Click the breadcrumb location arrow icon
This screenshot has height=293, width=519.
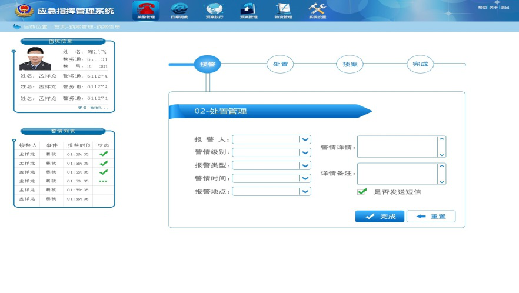pos(16,27)
